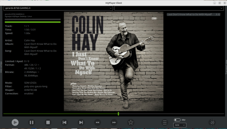Image resolution: width=227 pixels, height=129 pixels.
Task: Click the green volume bar under the server name
Action: click(33, 22)
